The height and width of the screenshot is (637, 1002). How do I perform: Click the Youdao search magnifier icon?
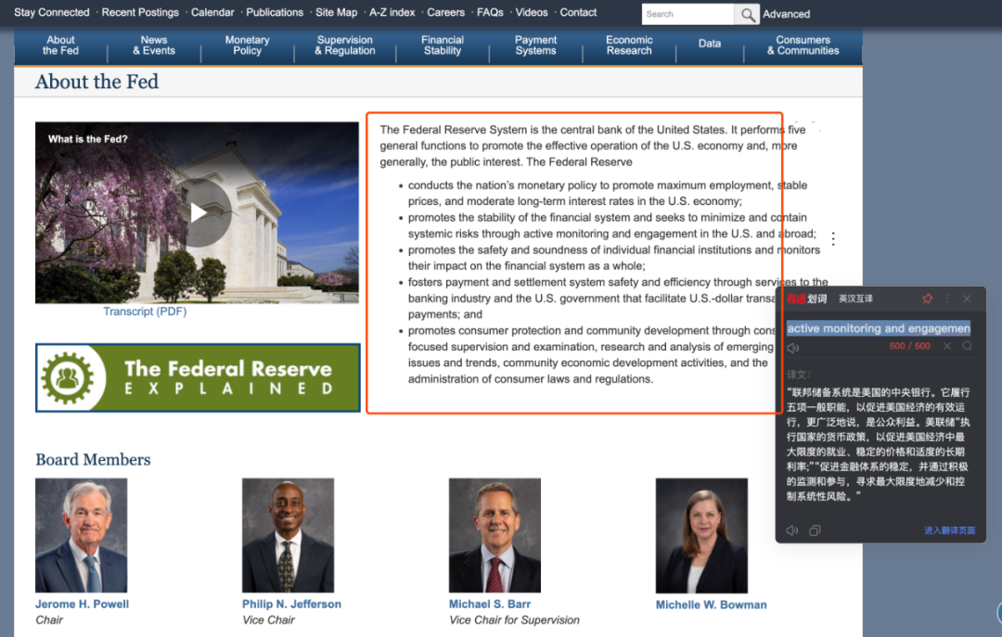click(x=967, y=346)
